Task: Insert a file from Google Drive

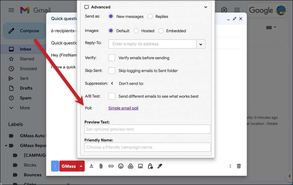Action: pos(130,166)
